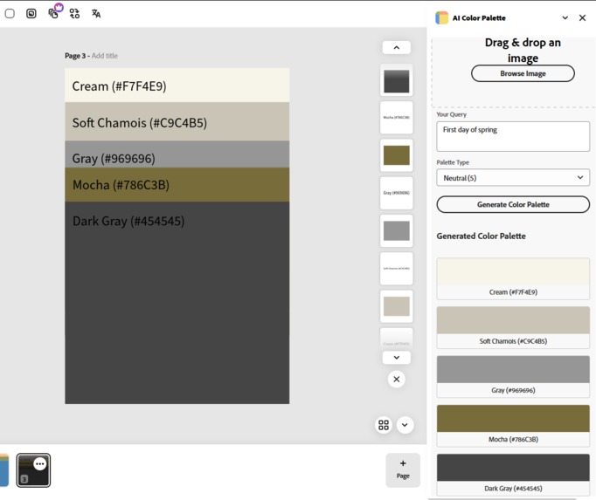This screenshot has width=596, height=500.
Task: Open the Translate tool icon
Action: (x=96, y=14)
